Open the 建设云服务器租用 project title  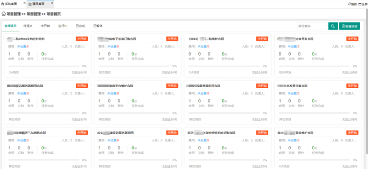(115, 133)
